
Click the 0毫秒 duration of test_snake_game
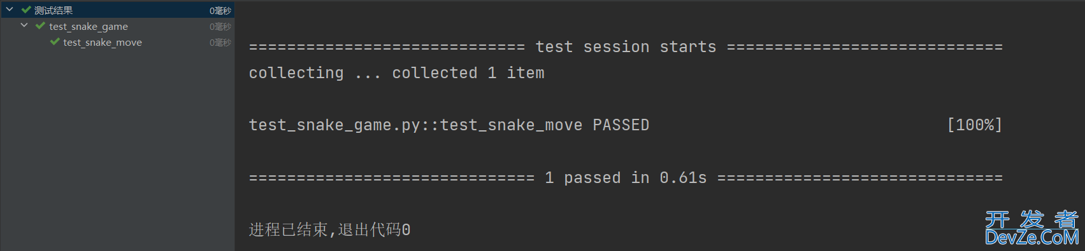click(220, 26)
